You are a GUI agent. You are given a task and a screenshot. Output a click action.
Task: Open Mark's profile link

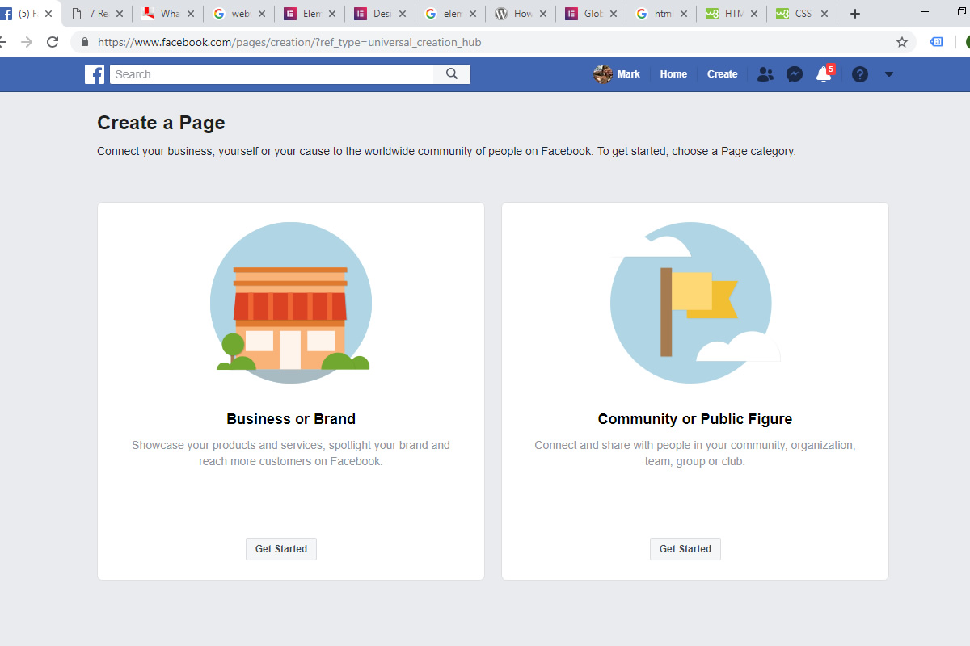click(617, 74)
